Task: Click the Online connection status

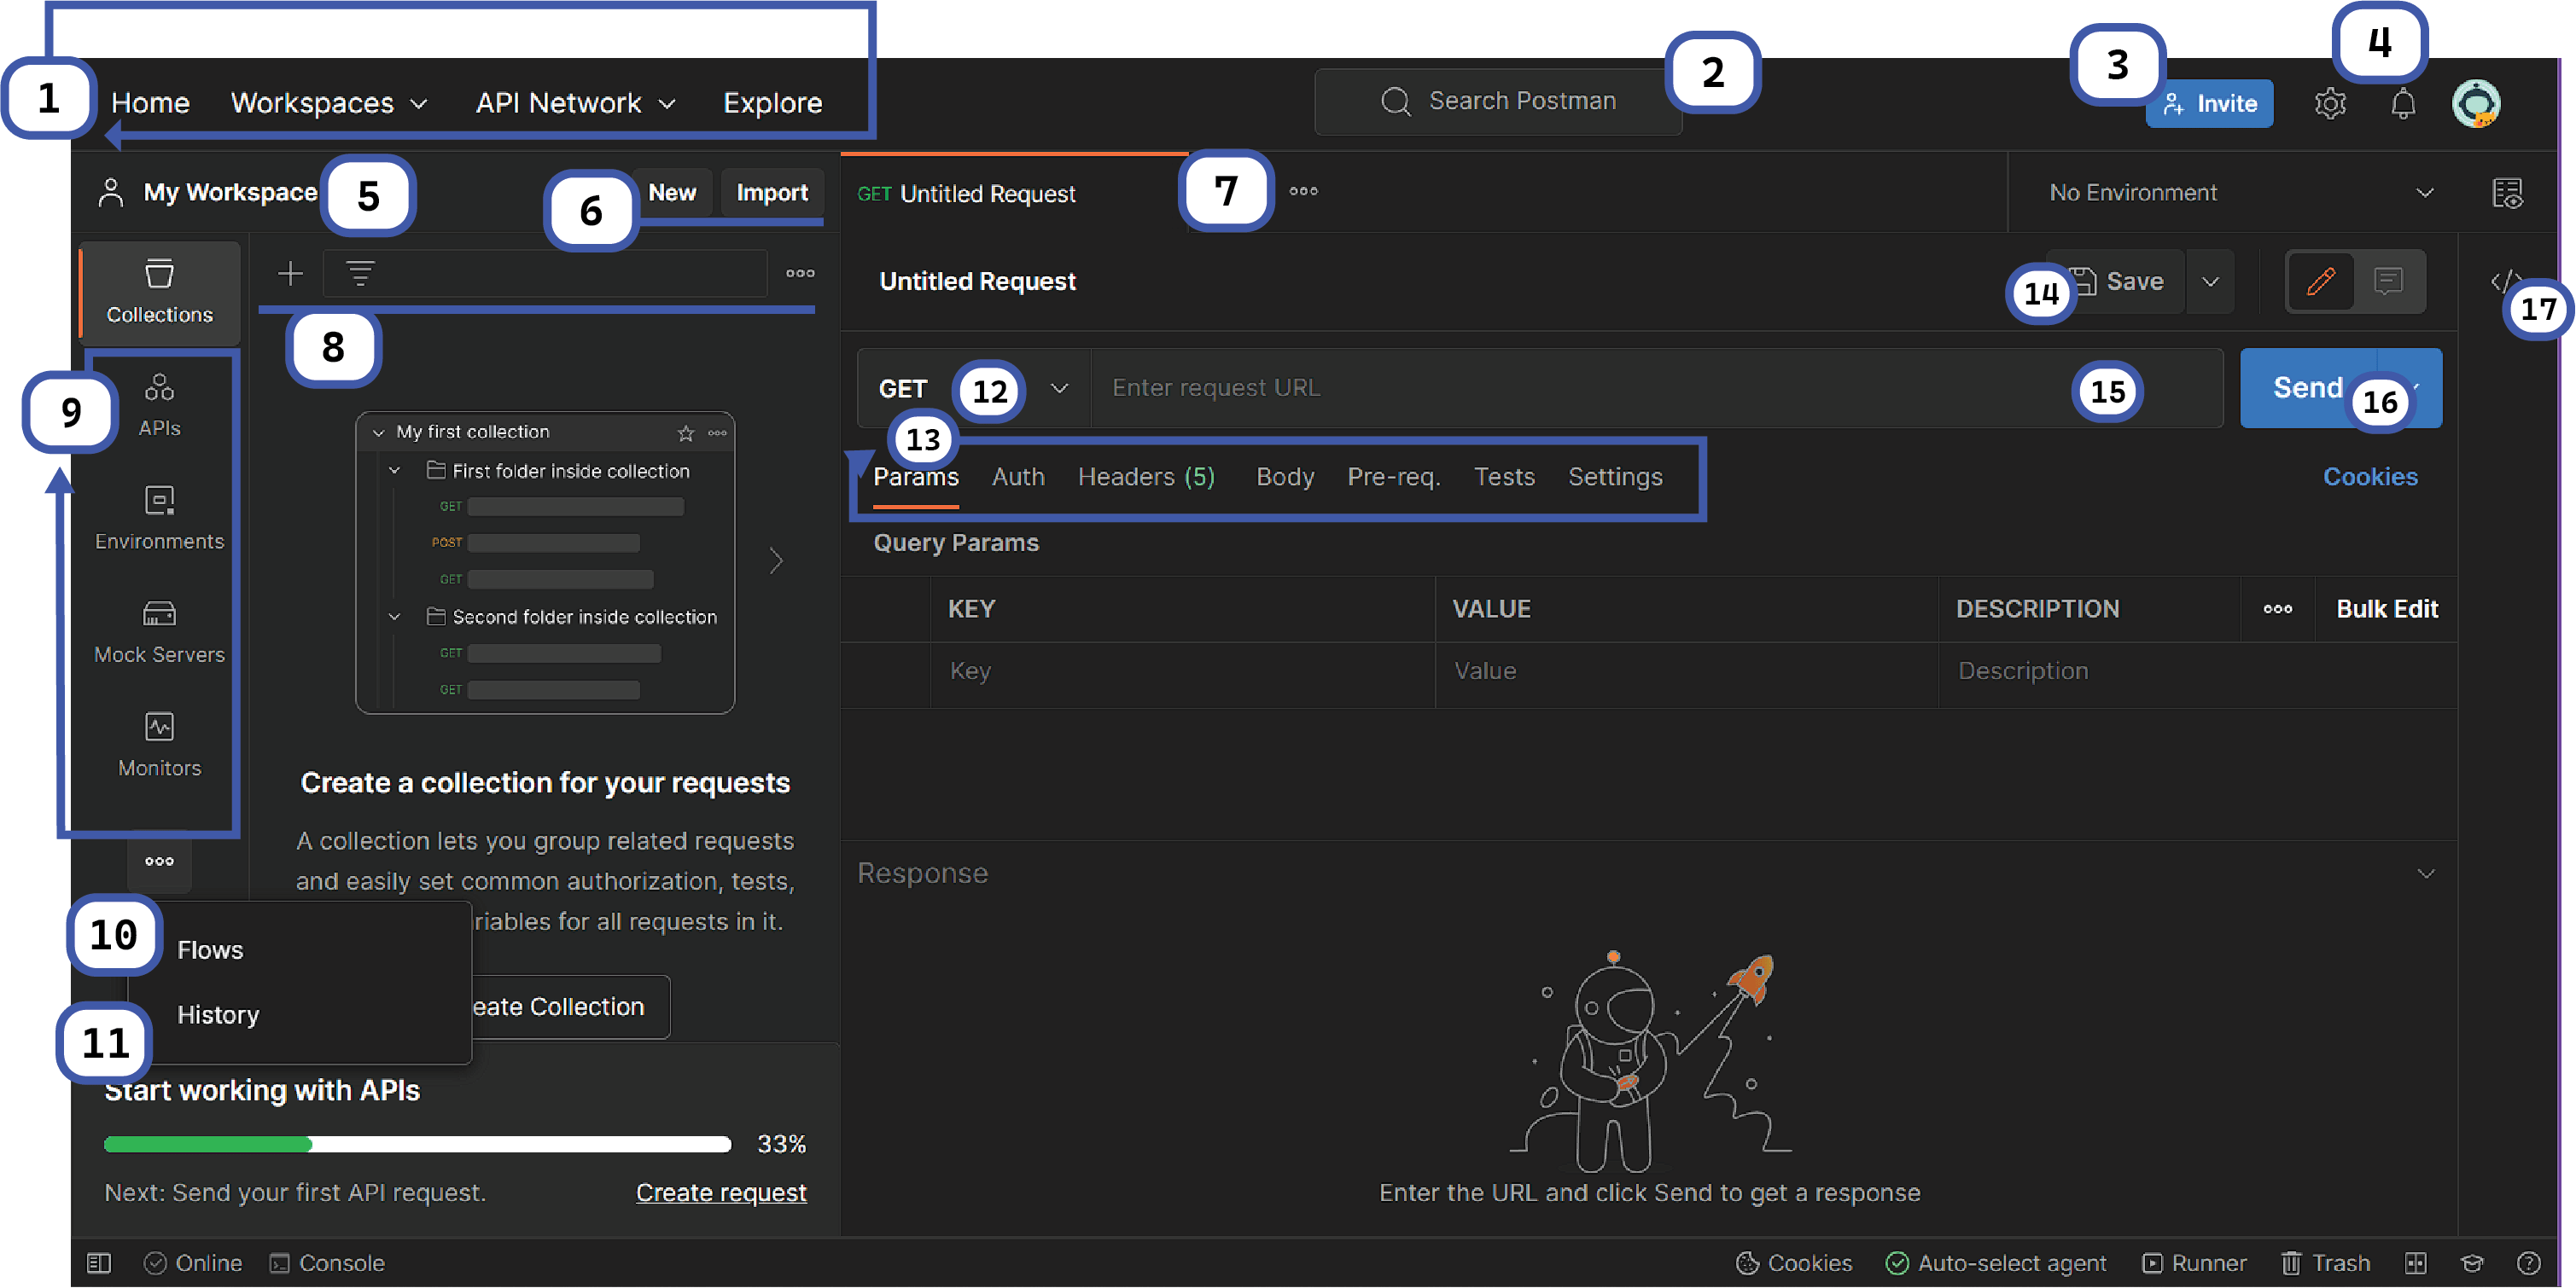Action: [x=193, y=1263]
